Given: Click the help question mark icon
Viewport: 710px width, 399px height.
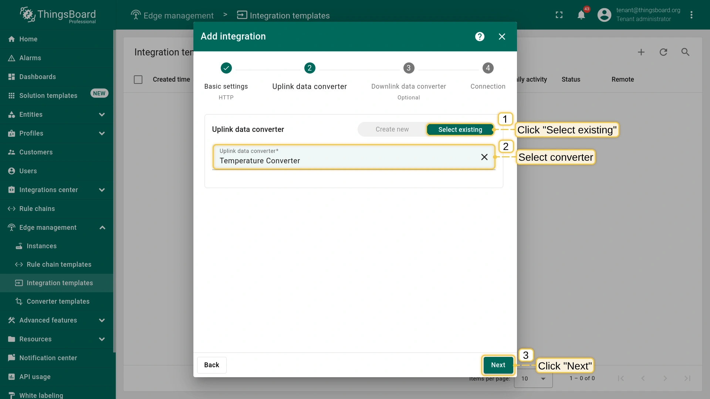Looking at the screenshot, I should (x=480, y=37).
